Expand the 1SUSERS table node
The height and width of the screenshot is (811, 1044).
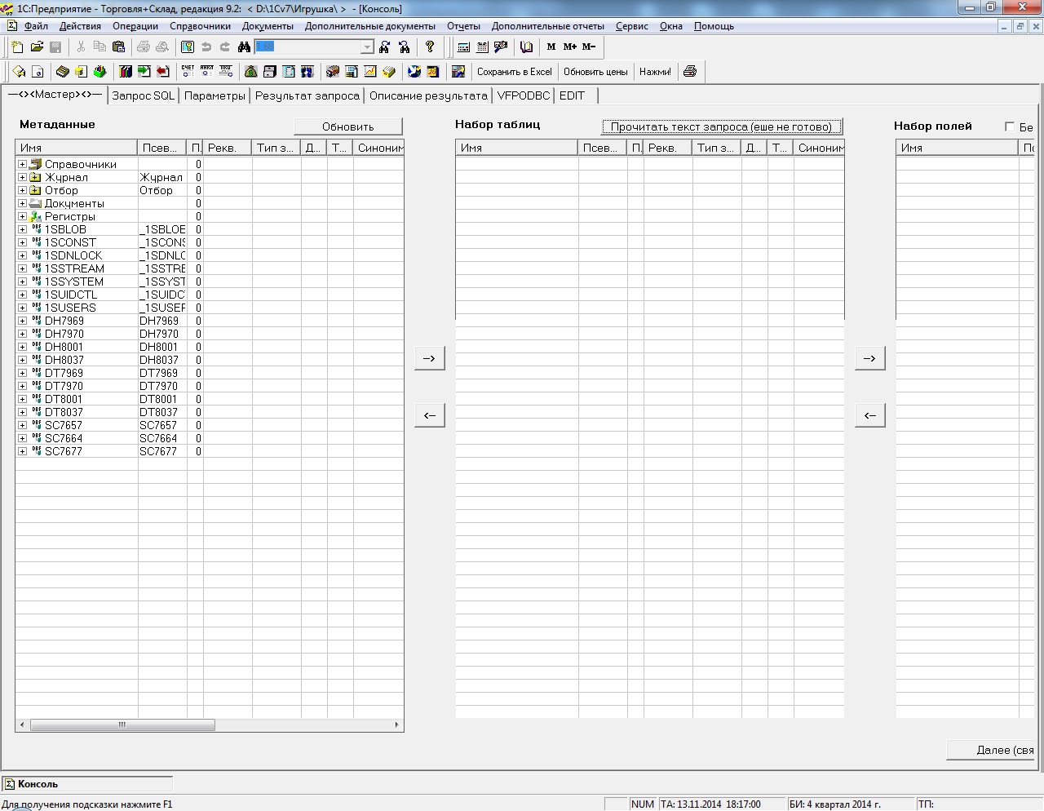(x=22, y=308)
